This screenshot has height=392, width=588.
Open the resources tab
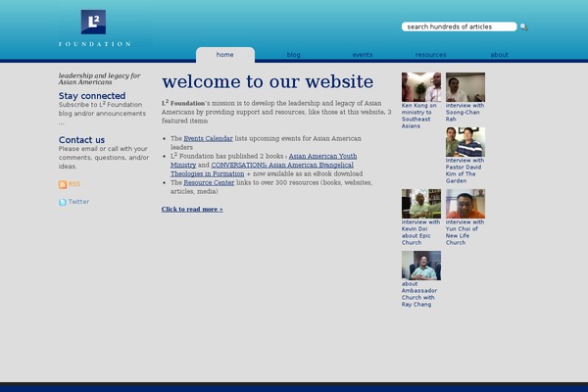tap(430, 55)
